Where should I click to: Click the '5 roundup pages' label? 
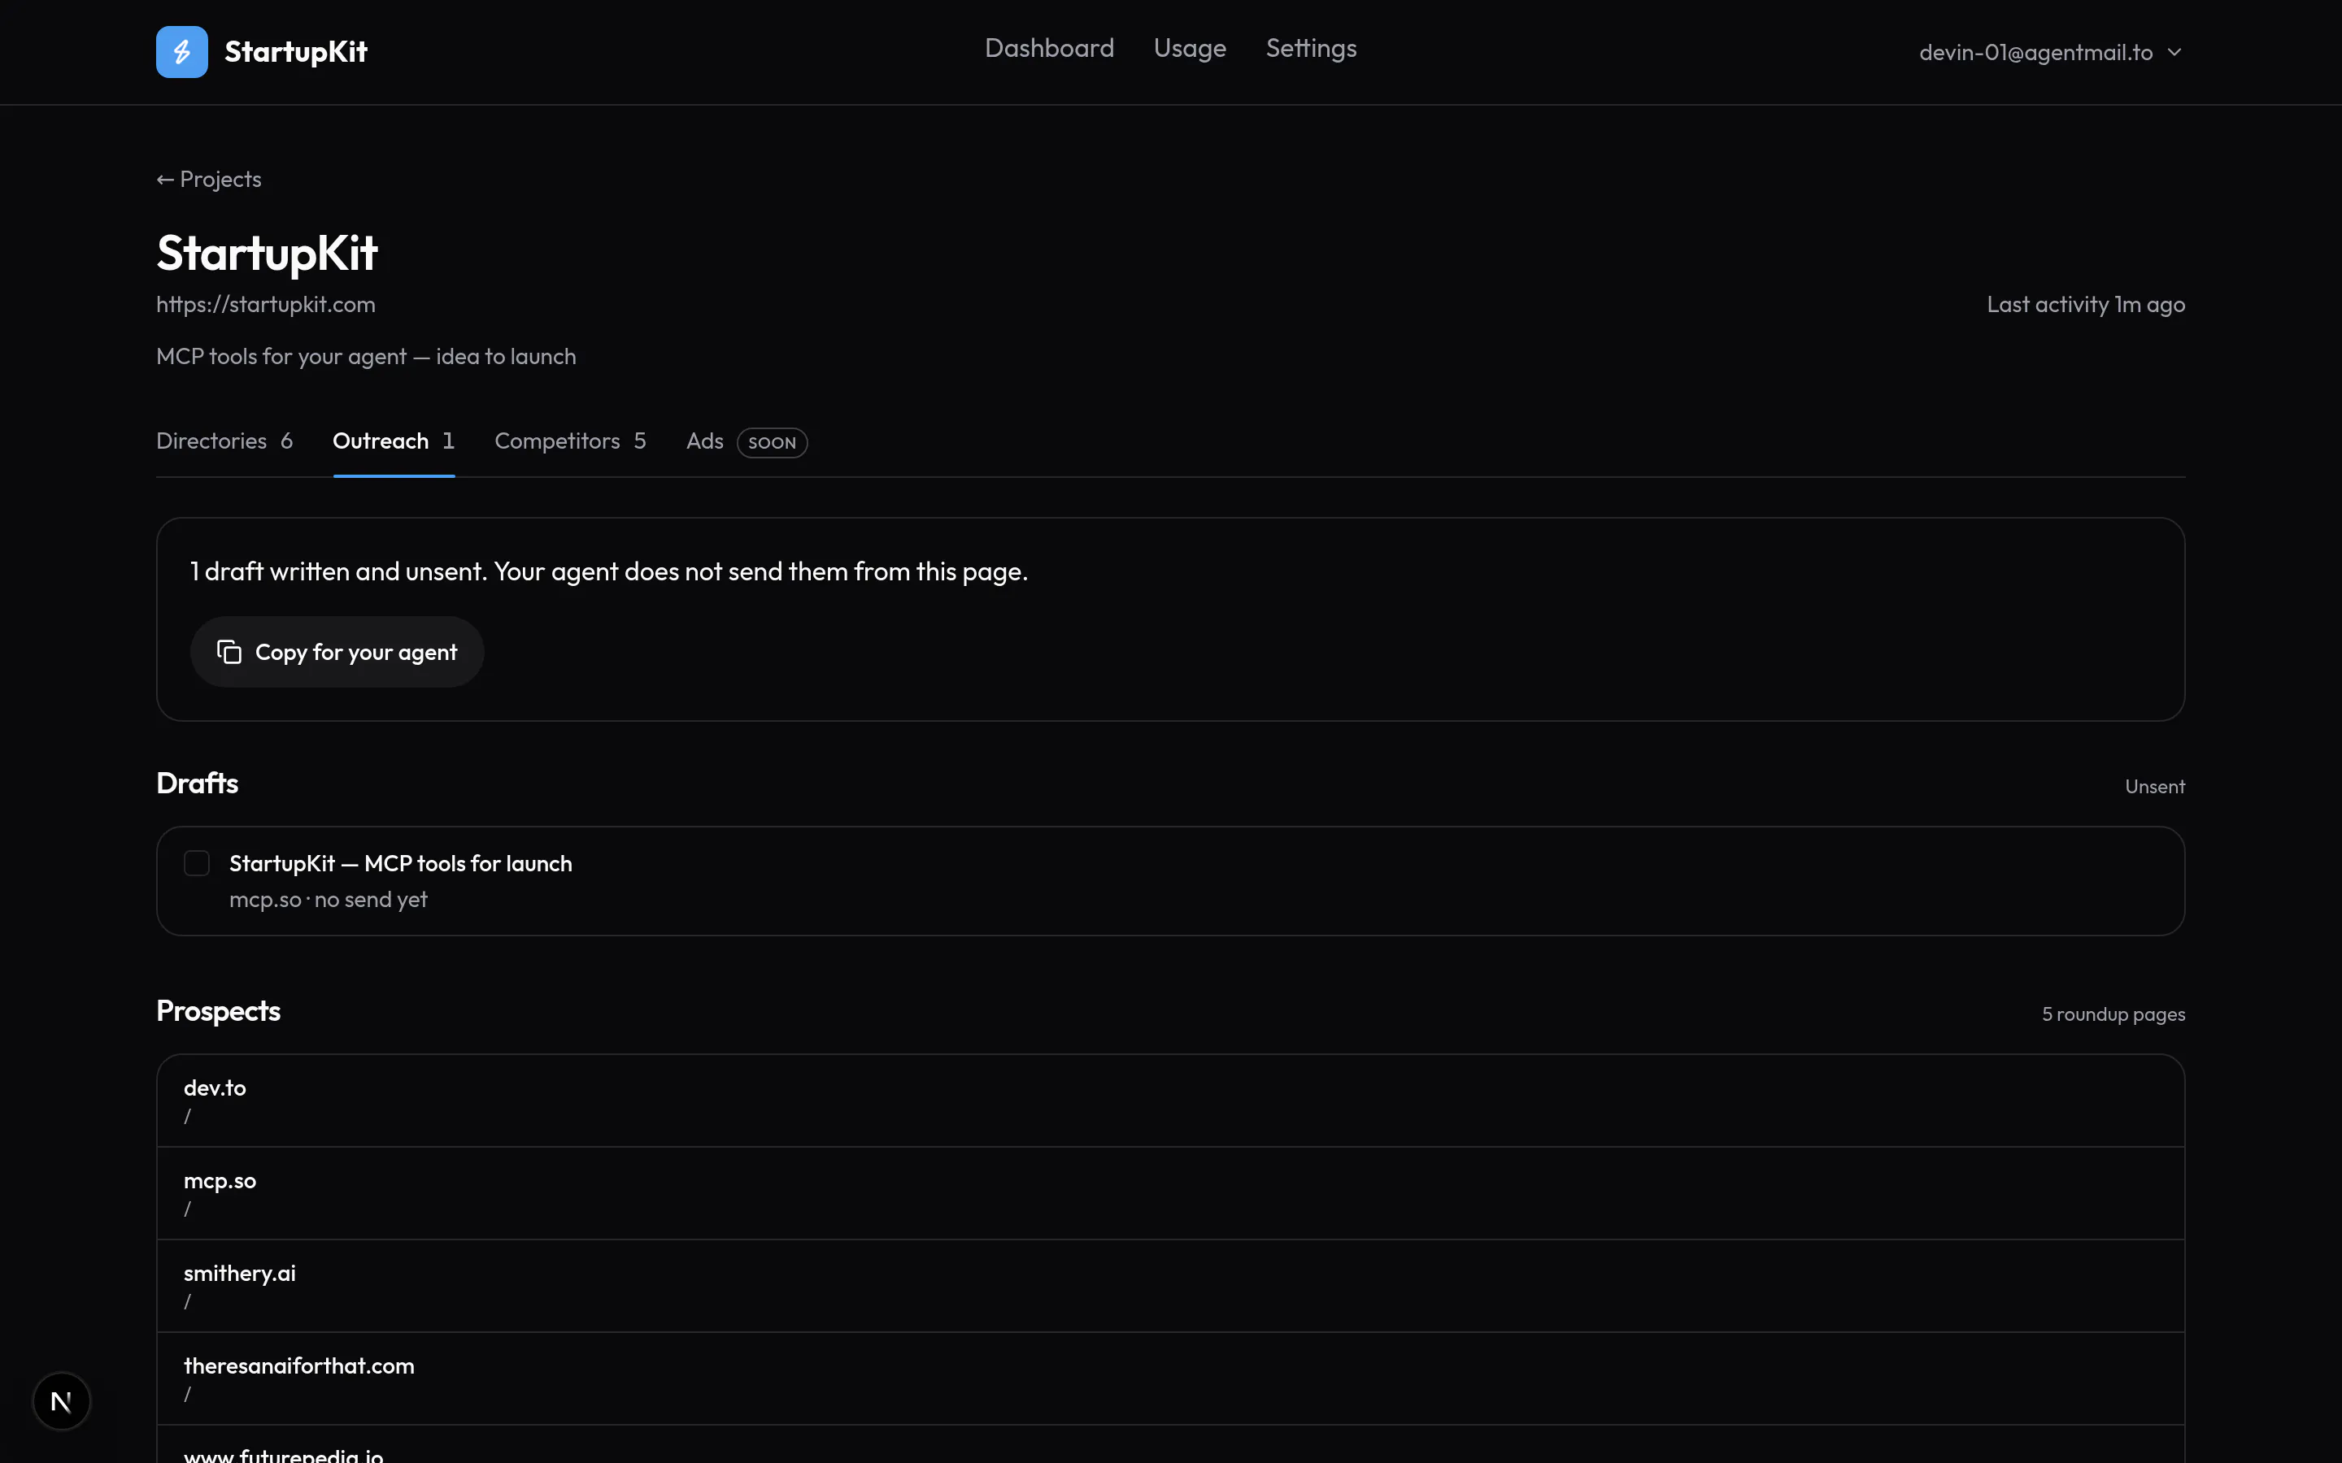(2113, 1014)
